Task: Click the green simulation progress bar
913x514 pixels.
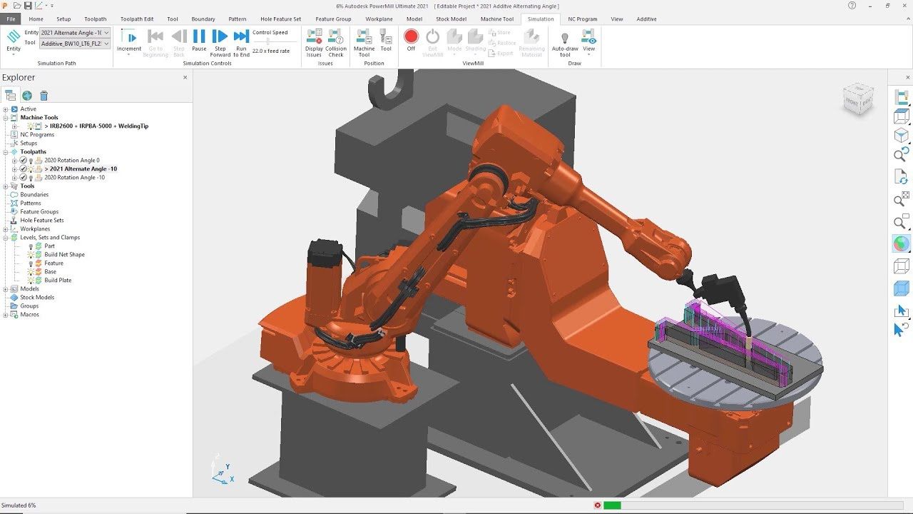Action: (x=612, y=505)
